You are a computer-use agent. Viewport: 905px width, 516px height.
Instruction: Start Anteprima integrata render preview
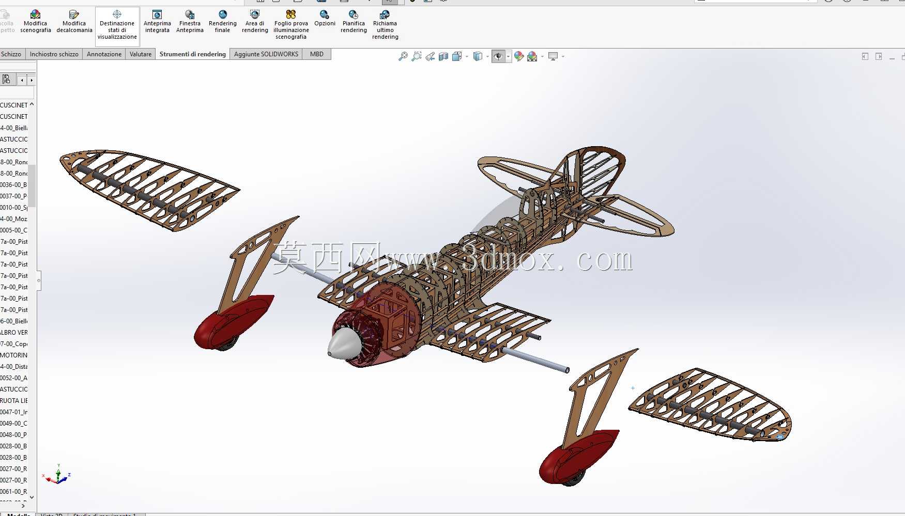click(x=157, y=21)
